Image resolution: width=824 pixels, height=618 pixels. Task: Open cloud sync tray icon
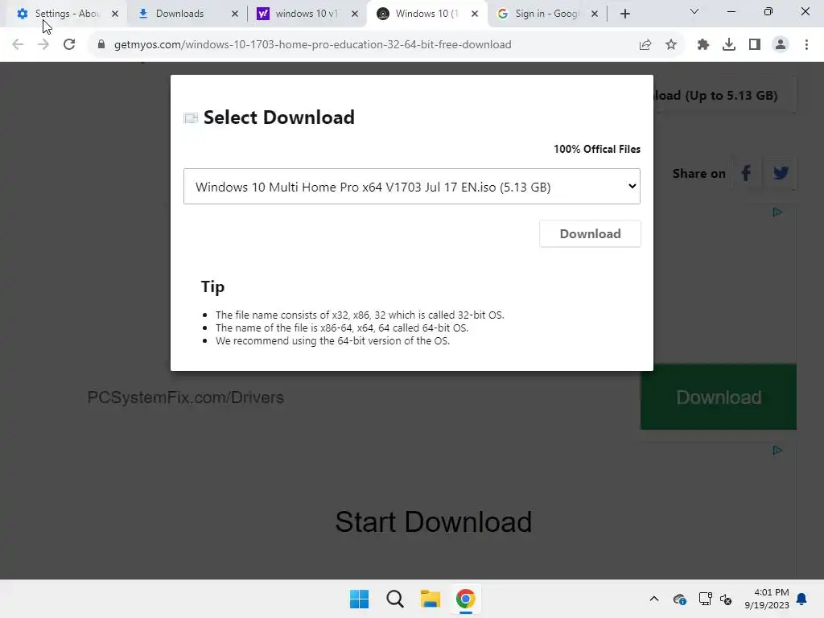tap(679, 599)
